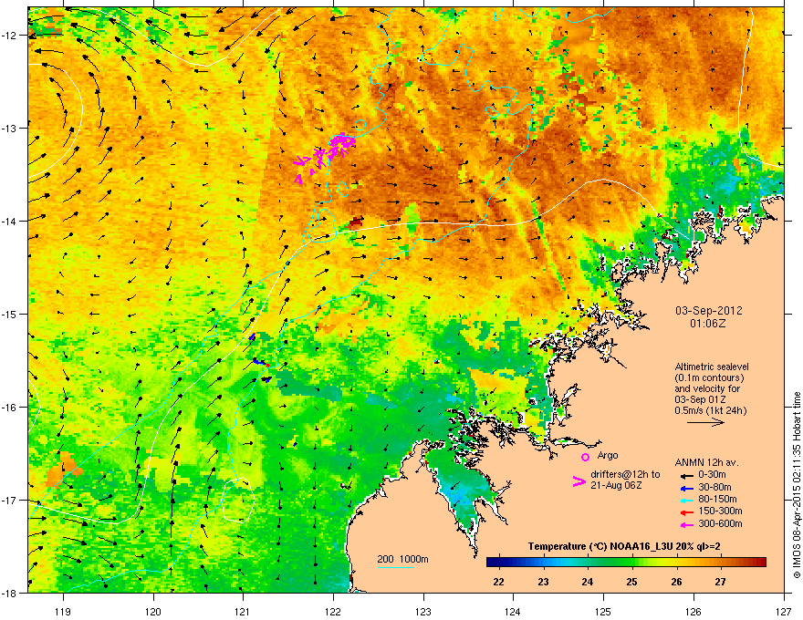The height and width of the screenshot is (620, 803).
Task: Click the colorbar tick label '24'
Action: click(x=588, y=582)
